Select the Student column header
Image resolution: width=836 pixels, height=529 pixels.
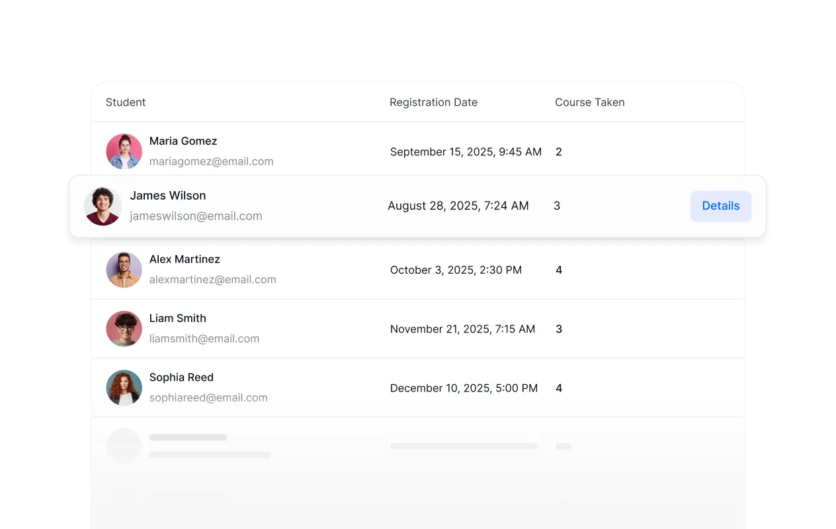click(x=126, y=102)
